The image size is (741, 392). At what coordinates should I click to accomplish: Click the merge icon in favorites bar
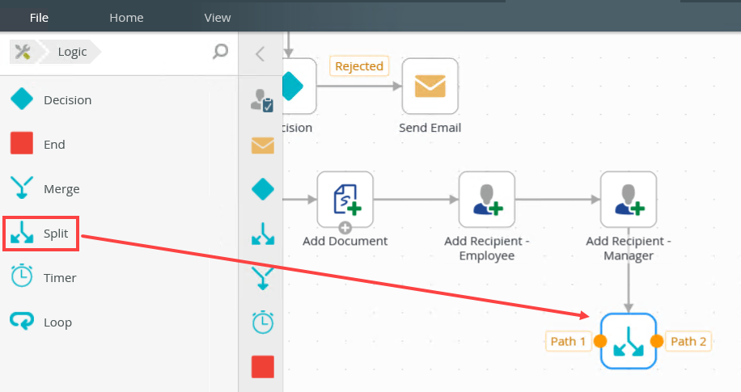263,278
